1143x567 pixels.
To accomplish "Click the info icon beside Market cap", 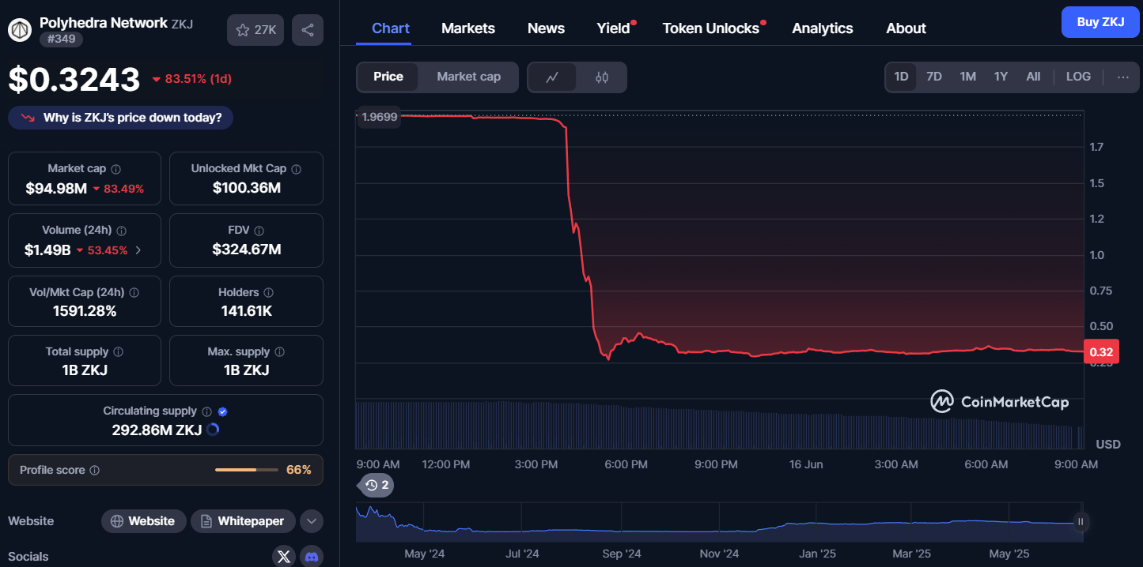I will pos(116,169).
